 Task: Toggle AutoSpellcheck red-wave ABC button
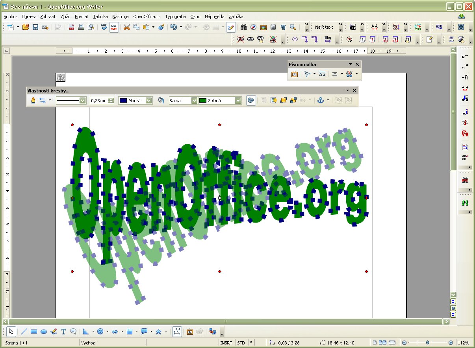click(114, 27)
